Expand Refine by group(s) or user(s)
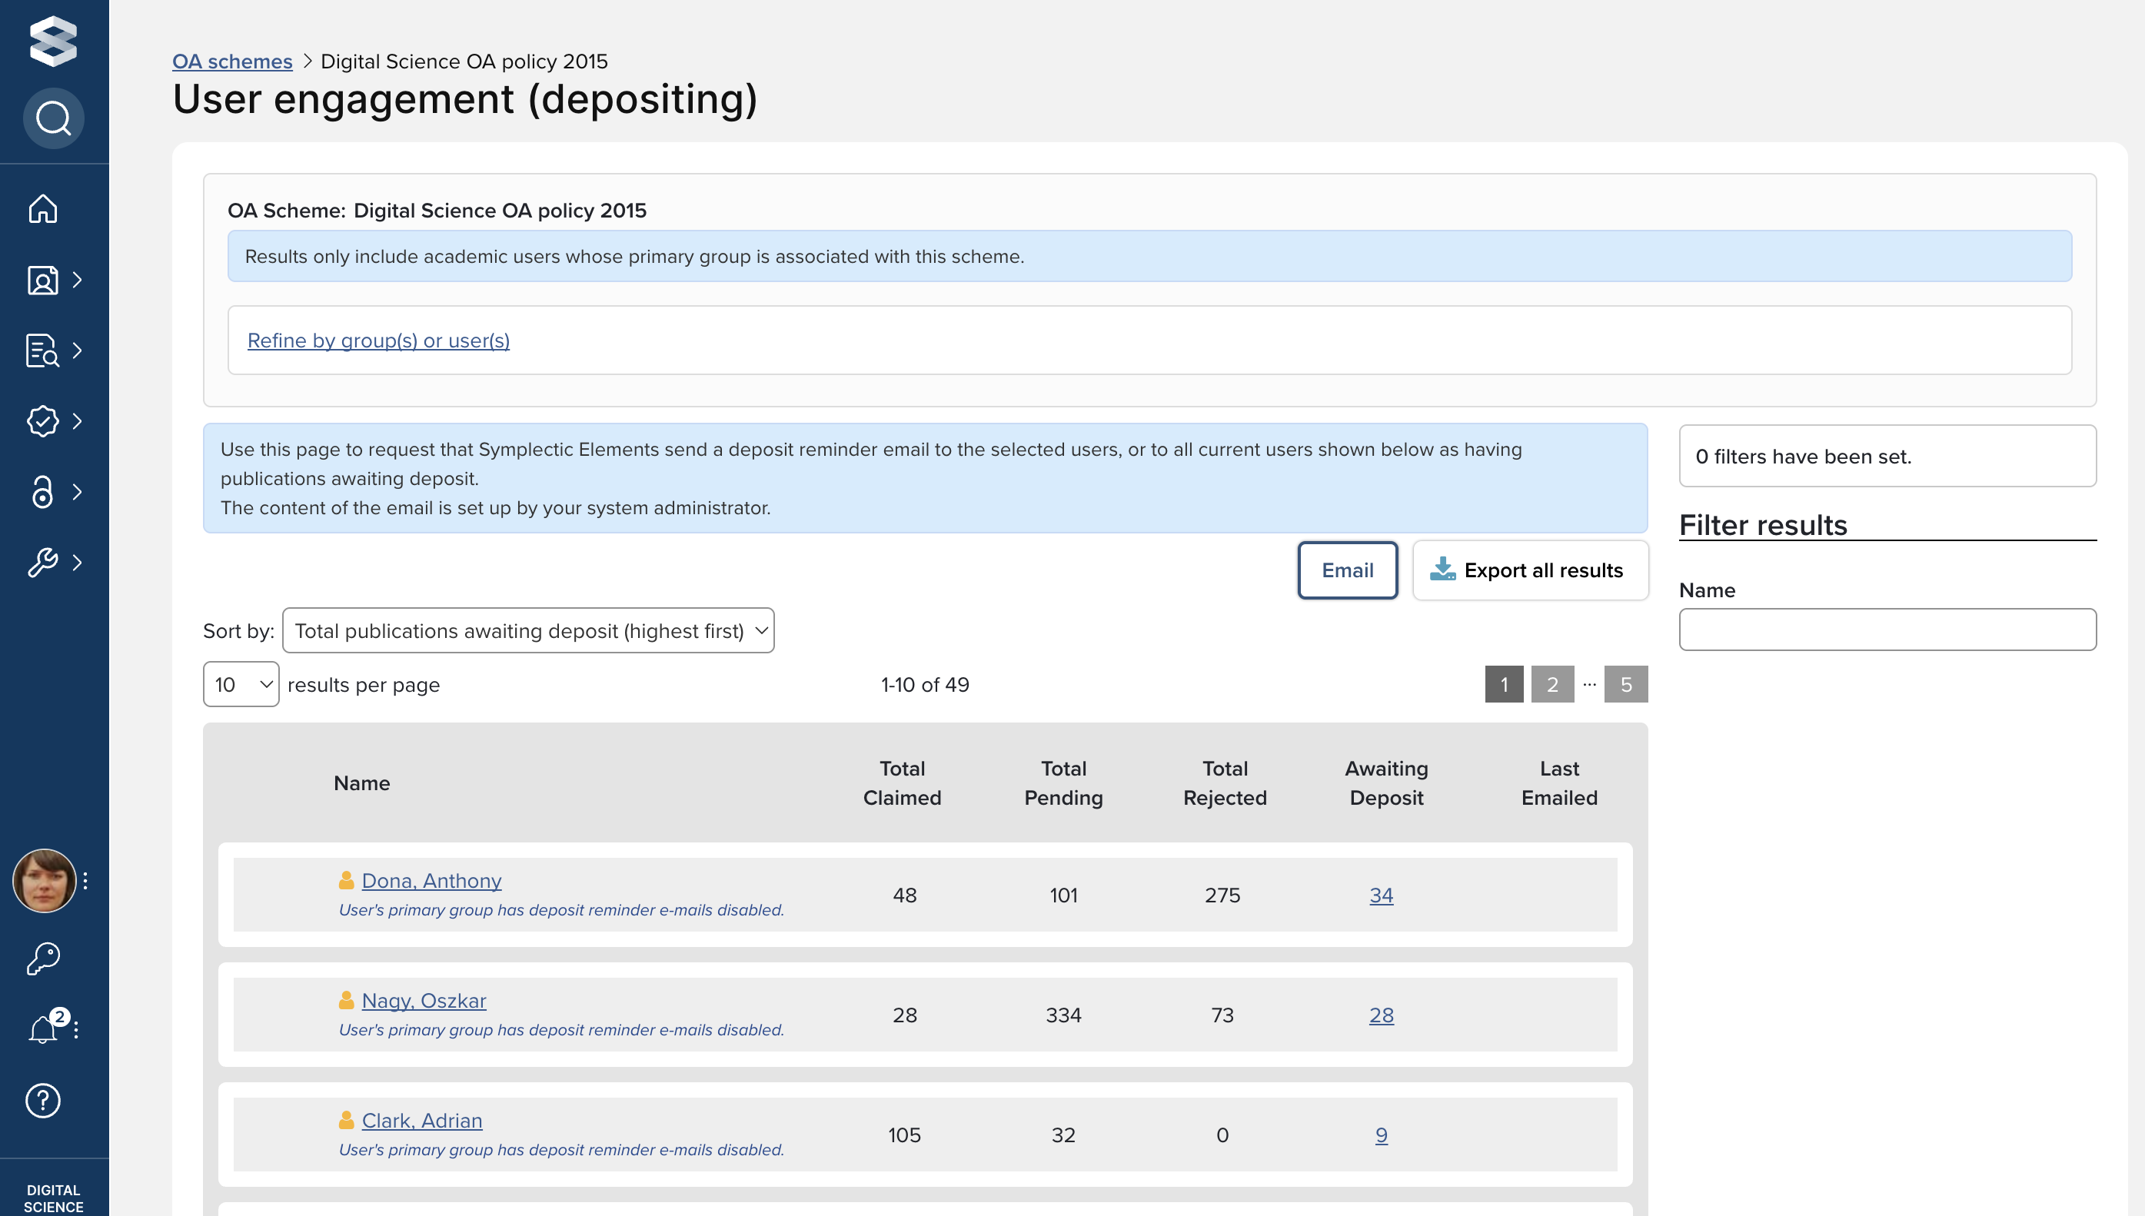This screenshot has height=1216, width=2145. pos(378,340)
